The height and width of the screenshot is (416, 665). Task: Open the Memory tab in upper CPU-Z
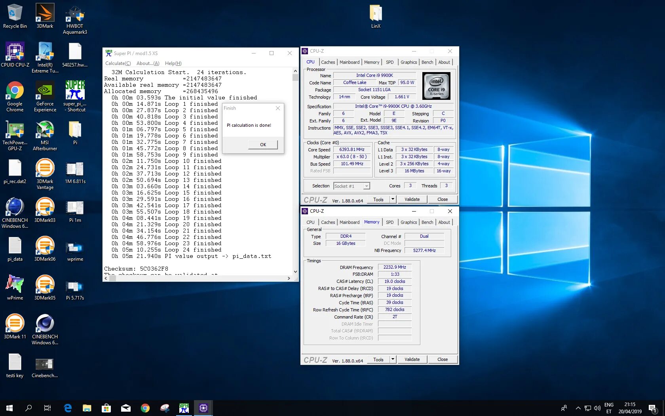pos(372,62)
